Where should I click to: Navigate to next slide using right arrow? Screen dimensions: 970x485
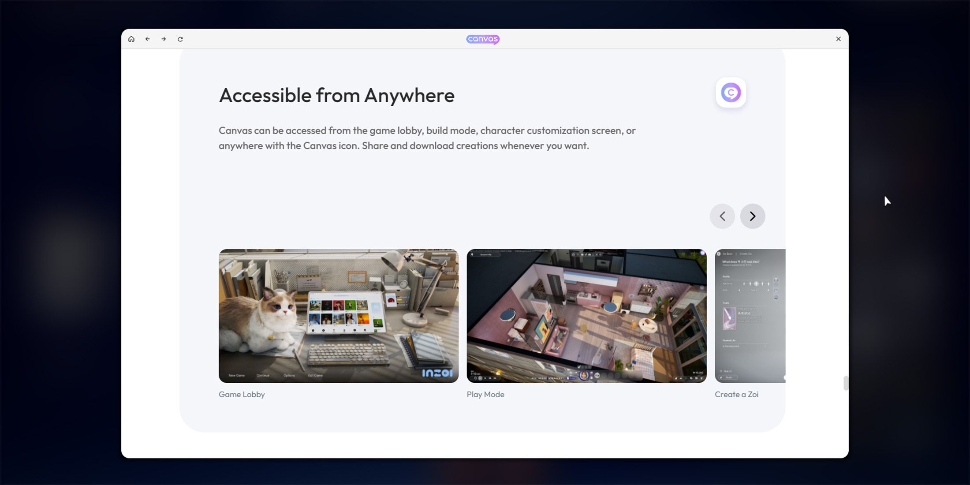(752, 216)
